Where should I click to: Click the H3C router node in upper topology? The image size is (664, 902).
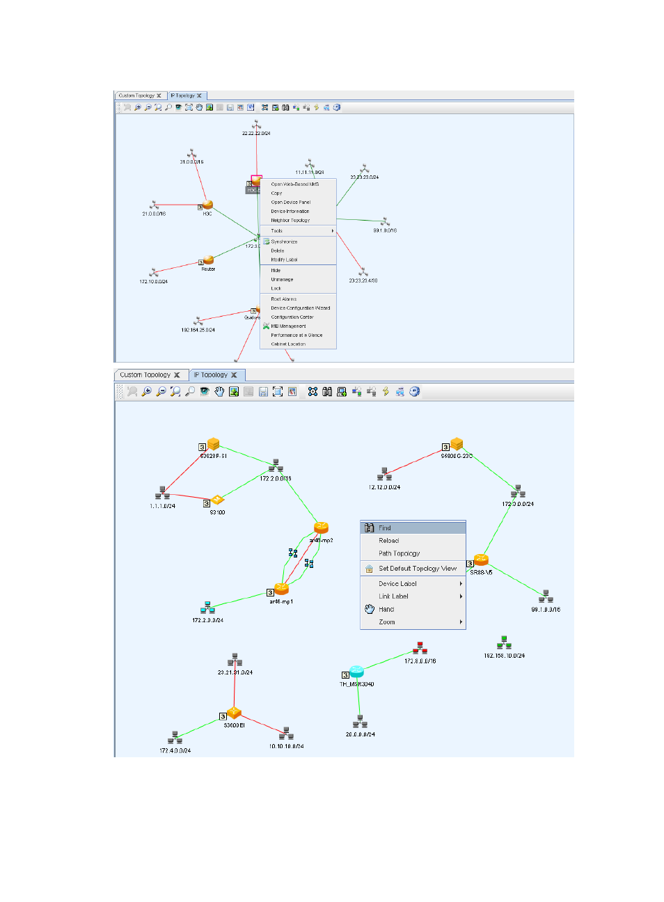(x=207, y=205)
